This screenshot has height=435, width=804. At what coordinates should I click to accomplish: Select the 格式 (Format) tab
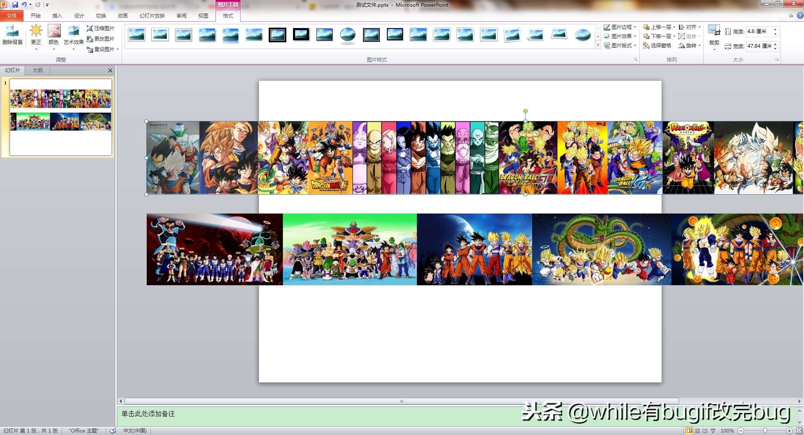click(x=228, y=16)
